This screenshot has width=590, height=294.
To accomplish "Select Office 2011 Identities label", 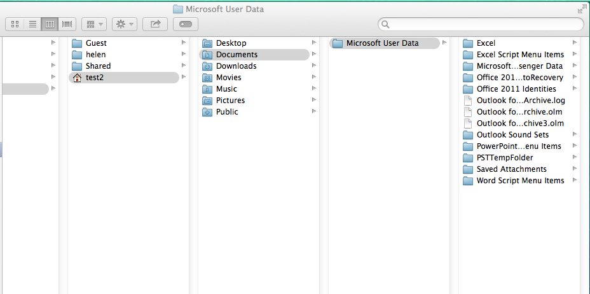I will [516, 89].
